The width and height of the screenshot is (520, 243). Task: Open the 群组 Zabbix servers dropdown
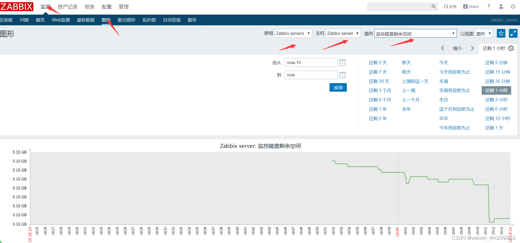[x=293, y=33]
